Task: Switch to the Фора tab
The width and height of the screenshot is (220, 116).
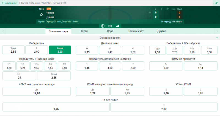Action: tap(110, 31)
